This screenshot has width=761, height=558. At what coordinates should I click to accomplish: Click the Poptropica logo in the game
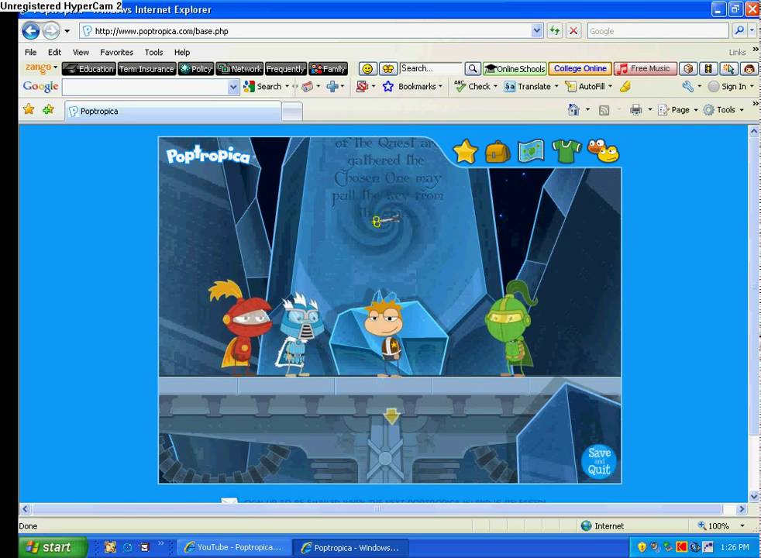[x=208, y=155]
